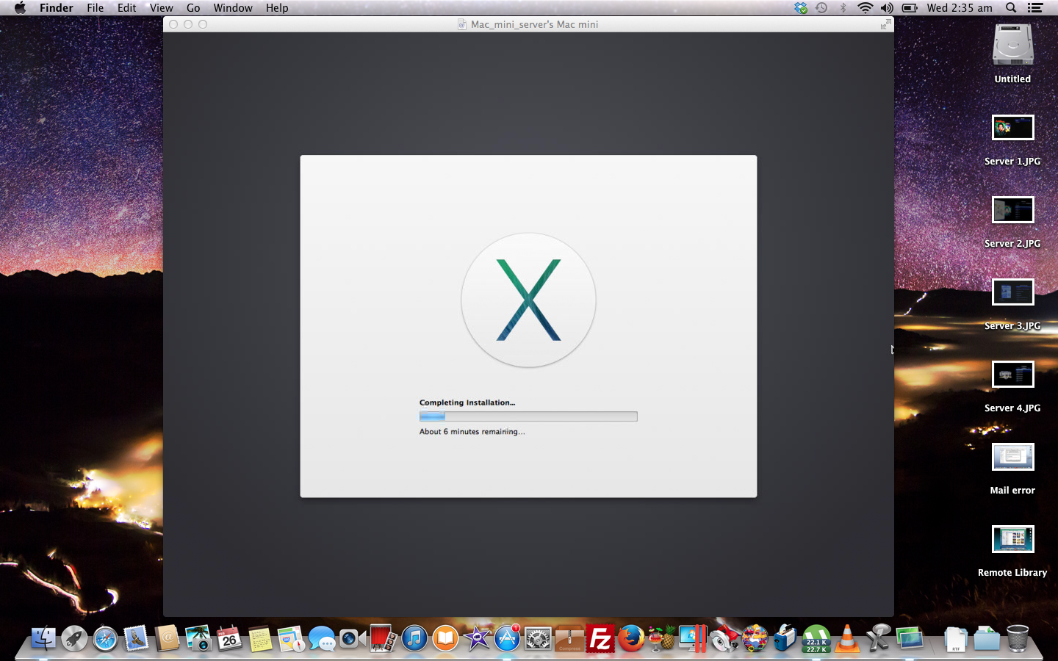Launch VLC traffic cone icon
Image resolution: width=1058 pixels, height=661 pixels.
847,638
